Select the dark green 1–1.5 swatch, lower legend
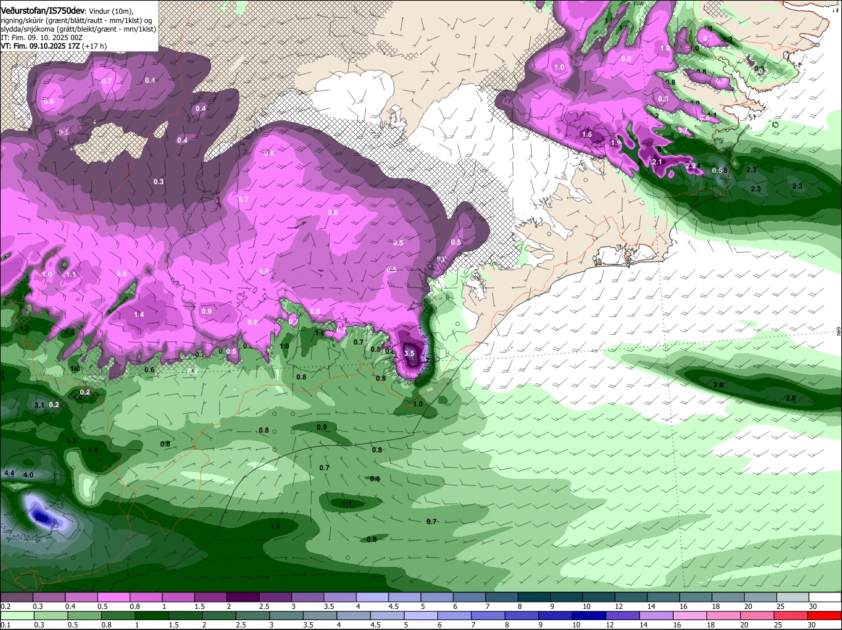The height and width of the screenshot is (630, 842). pos(152,616)
